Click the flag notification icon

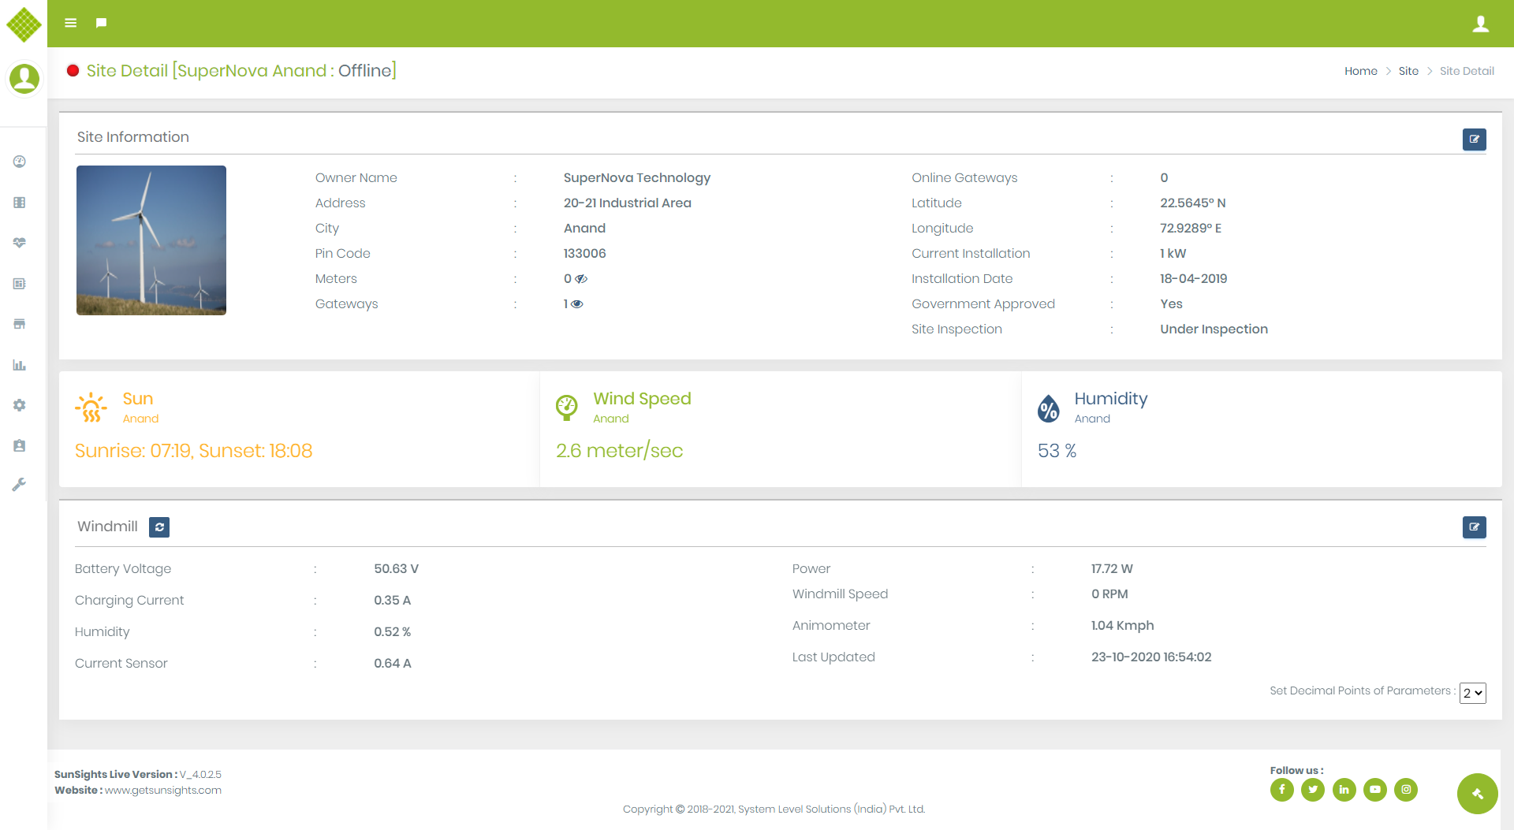pyautogui.click(x=101, y=23)
